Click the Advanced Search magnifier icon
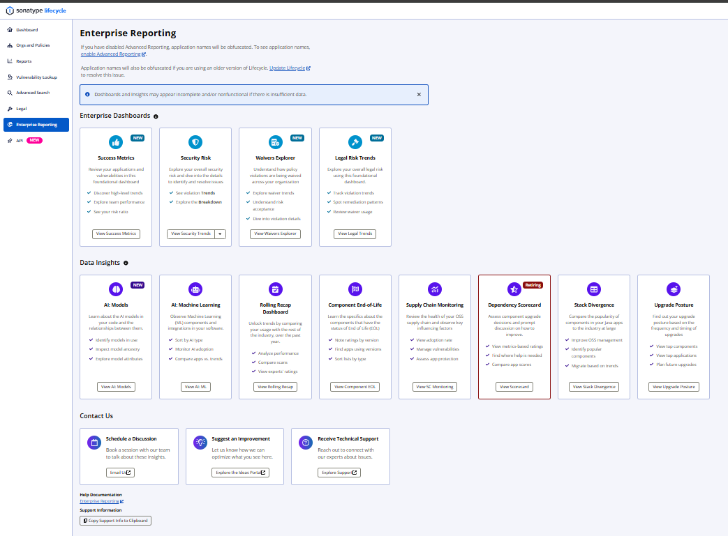The width and height of the screenshot is (728, 536). 10,93
